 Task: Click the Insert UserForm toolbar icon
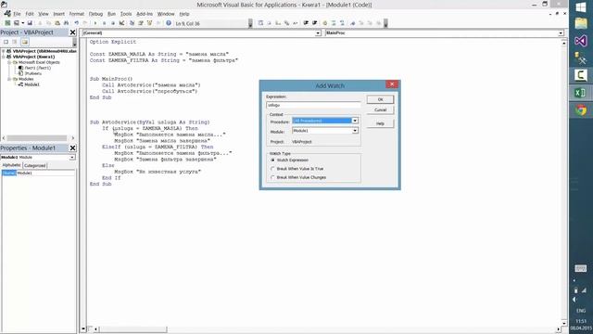17,23
